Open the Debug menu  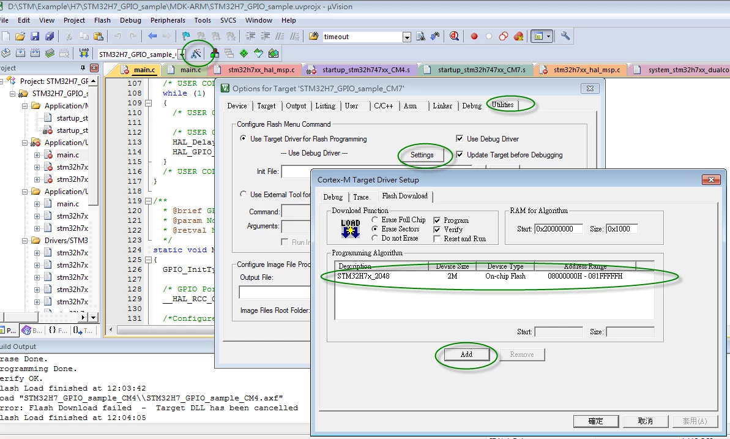130,20
